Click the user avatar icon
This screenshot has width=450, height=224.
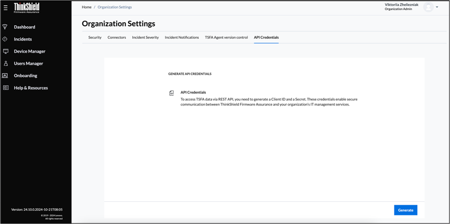click(x=428, y=7)
